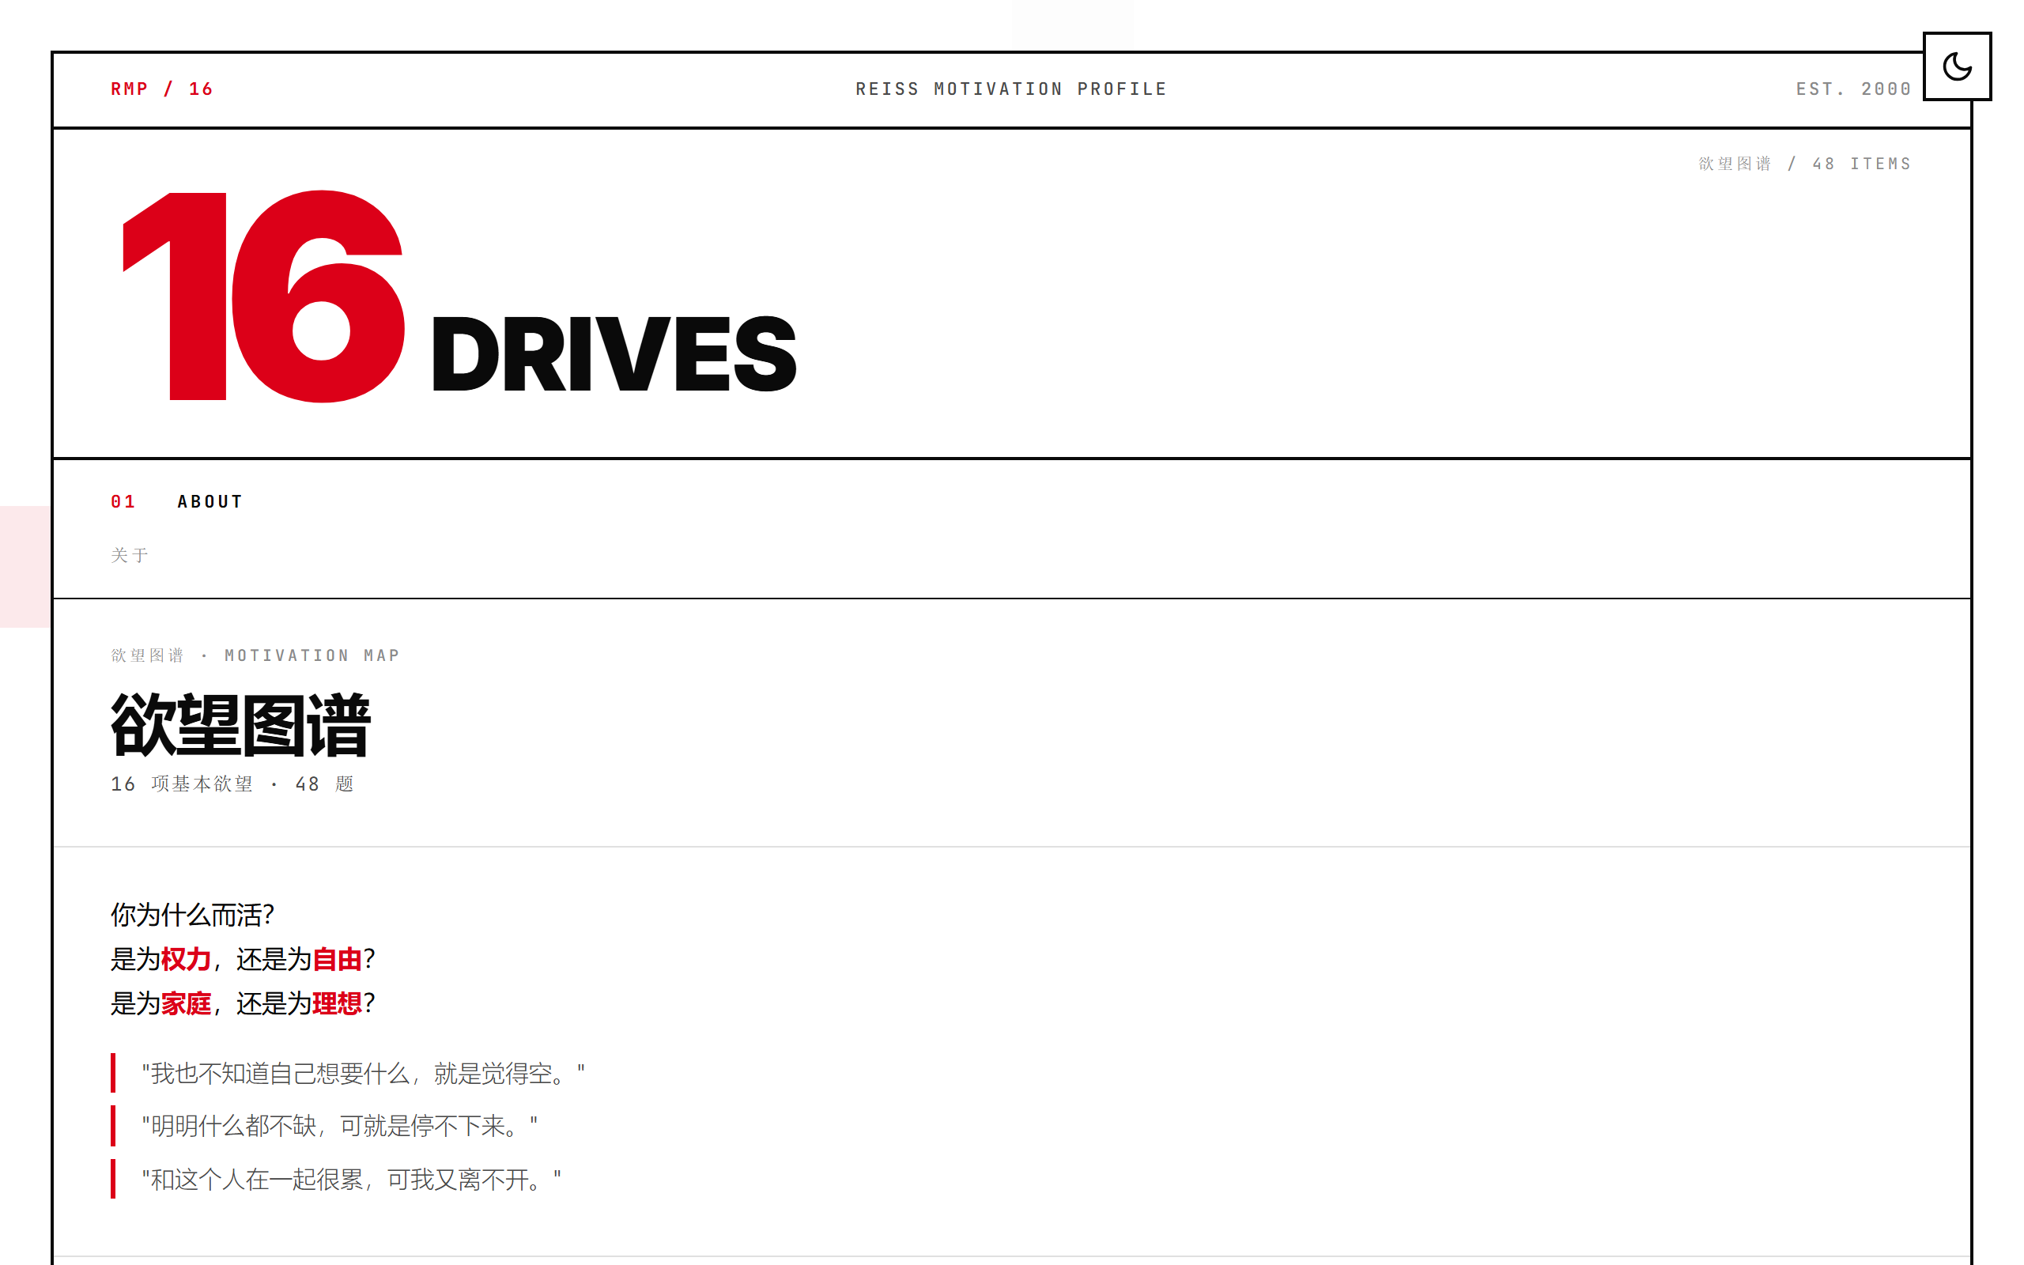Click the '关于' subtitle
This screenshot has height=1265, width=2024.
[130, 555]
